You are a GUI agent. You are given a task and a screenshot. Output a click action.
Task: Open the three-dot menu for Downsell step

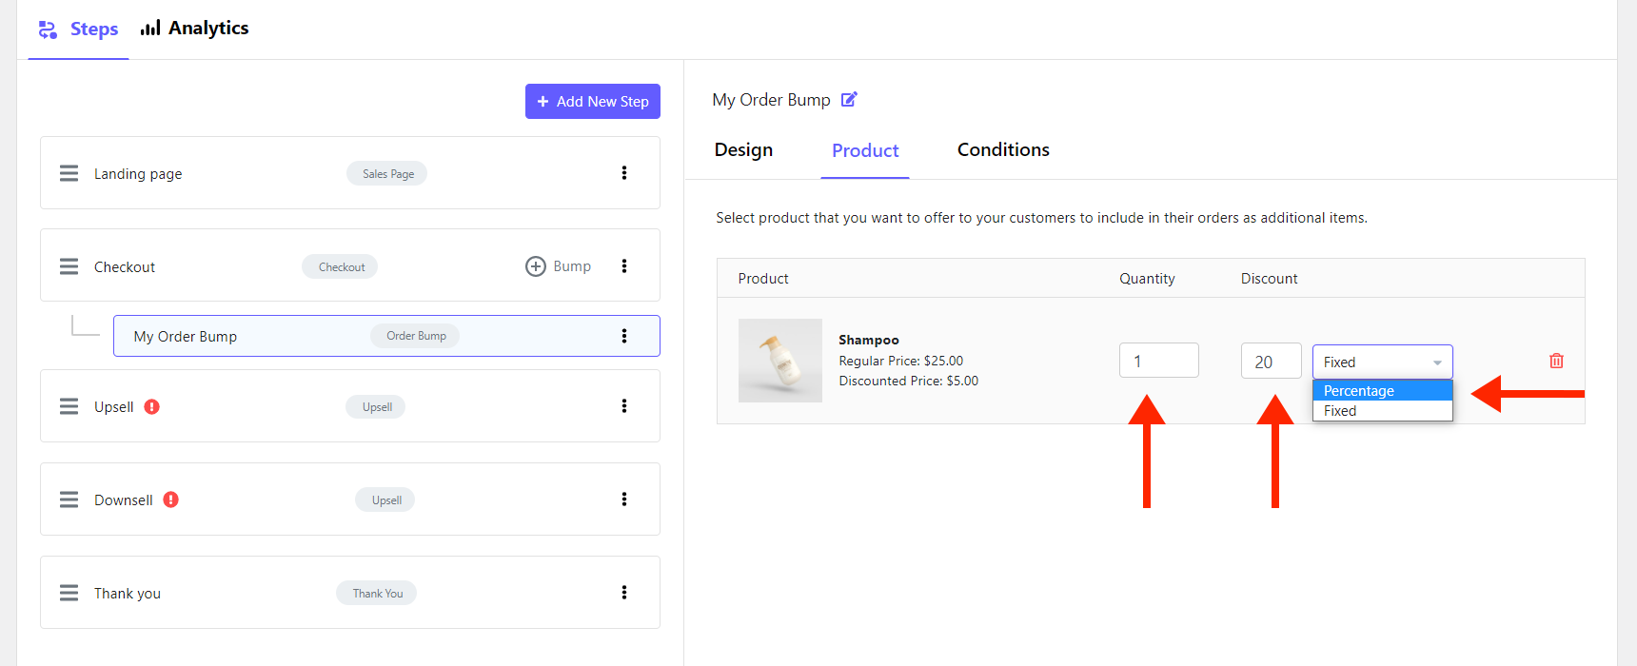(624, 499)
